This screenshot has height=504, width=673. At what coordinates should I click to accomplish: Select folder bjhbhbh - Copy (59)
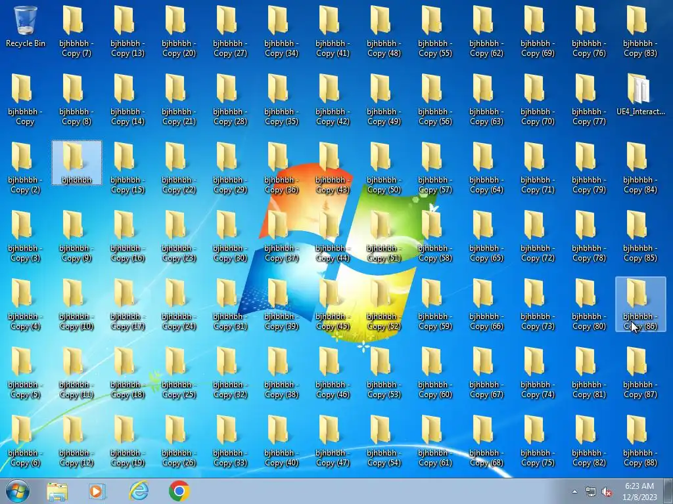pyautogui.click(x=435, y=304)
